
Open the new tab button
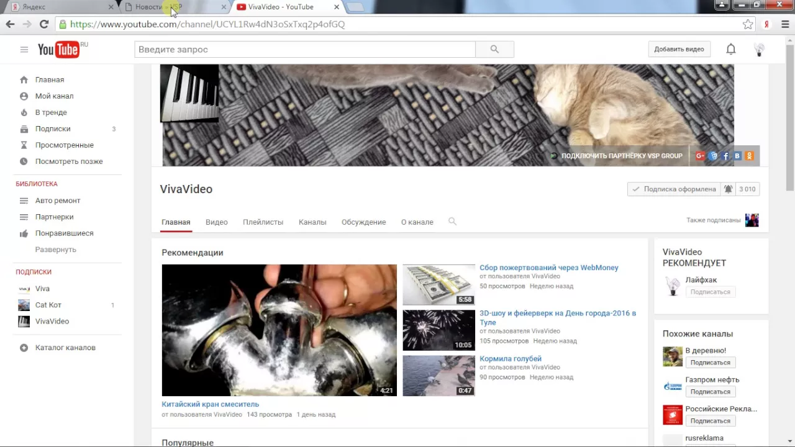click(355, 7)
